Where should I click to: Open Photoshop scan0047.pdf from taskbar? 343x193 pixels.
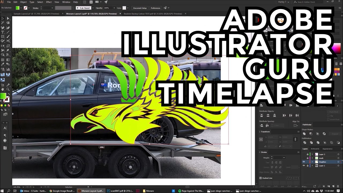tap(120, 191)
